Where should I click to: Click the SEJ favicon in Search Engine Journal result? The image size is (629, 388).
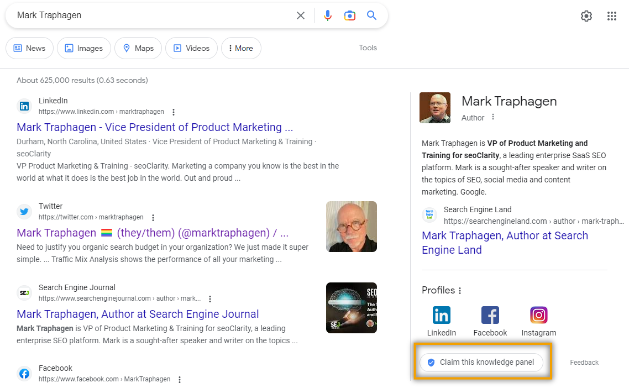24,293
